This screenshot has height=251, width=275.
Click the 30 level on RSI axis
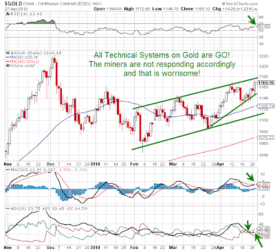pyautogui.click(x=261, y=37)
